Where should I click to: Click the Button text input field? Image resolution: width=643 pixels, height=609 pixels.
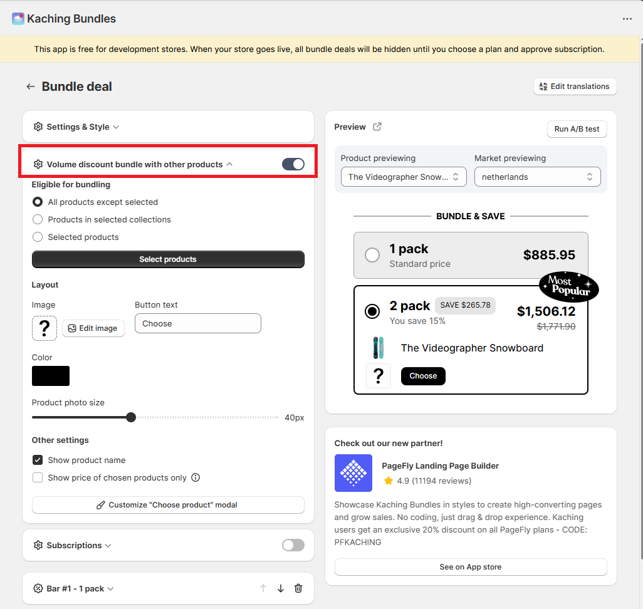tap(197, 323)
